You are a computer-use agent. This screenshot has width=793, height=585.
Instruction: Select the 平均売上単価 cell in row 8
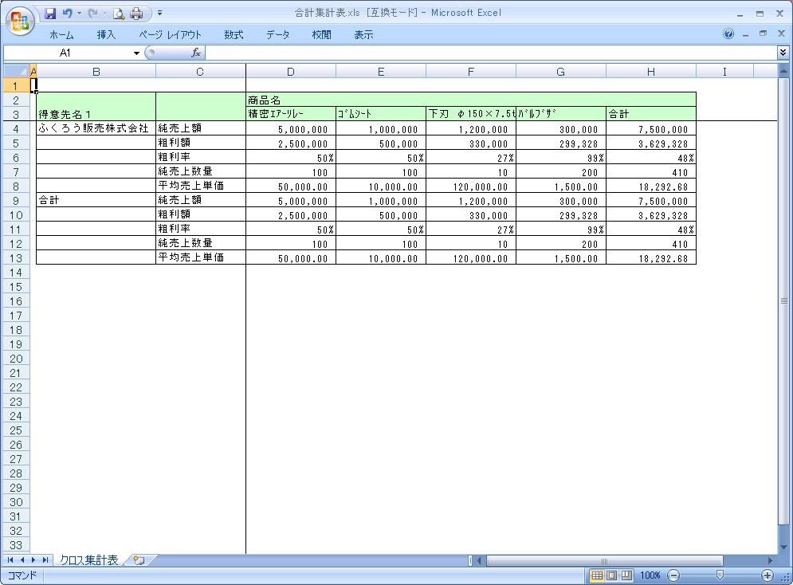coord(201,186)
